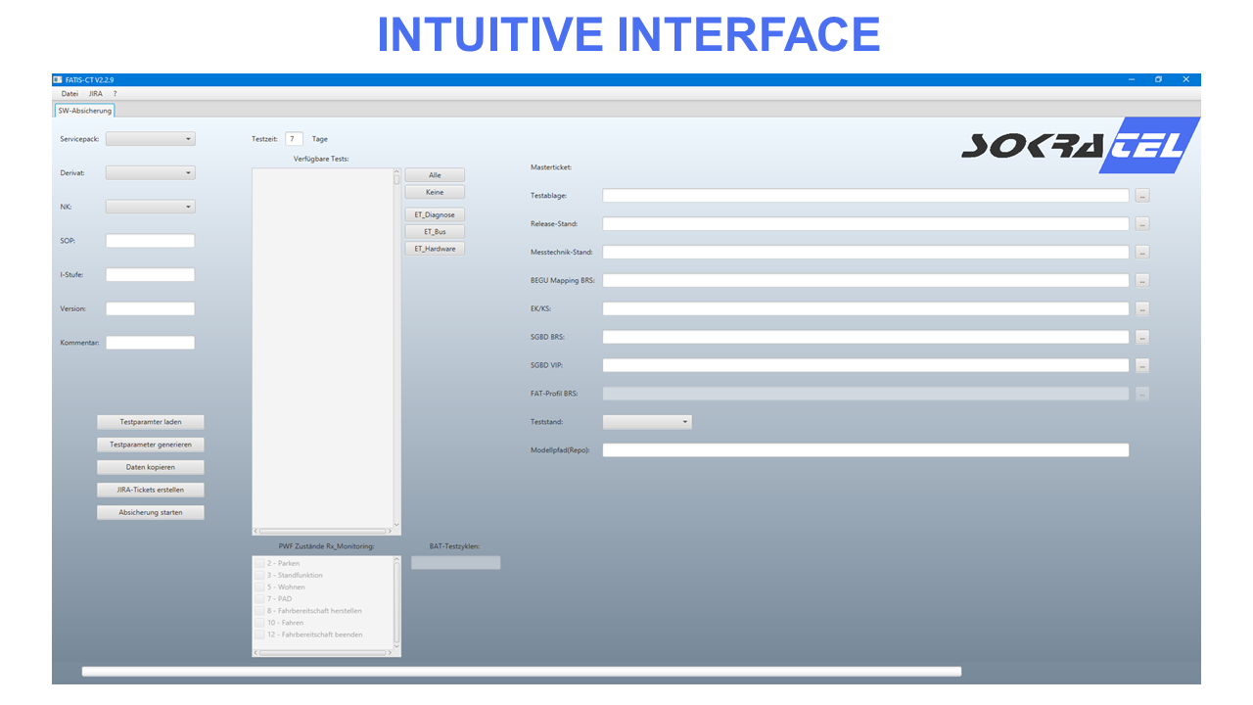The height and width of the screenshot is (705, 1253).
Task: Toggle the 2 - Parken checkbox
Action: click(x=259, y=564)
